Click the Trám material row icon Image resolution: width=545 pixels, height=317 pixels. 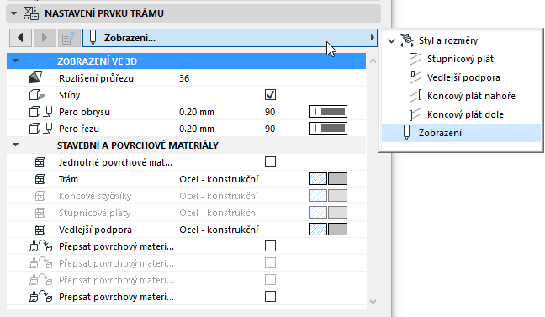(x=40, y=179)
